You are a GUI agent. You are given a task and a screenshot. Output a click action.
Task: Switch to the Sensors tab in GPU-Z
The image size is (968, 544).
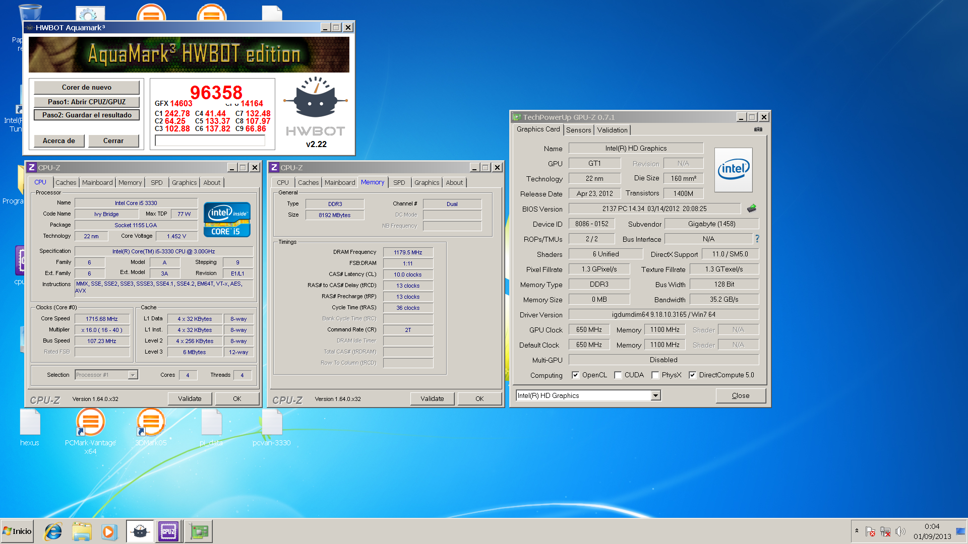click(x=578, y=130)
